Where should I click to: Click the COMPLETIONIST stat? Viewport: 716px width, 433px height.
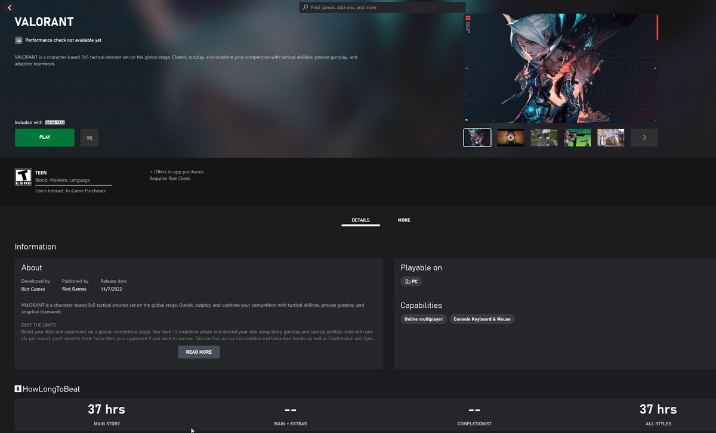coord(474,415)
